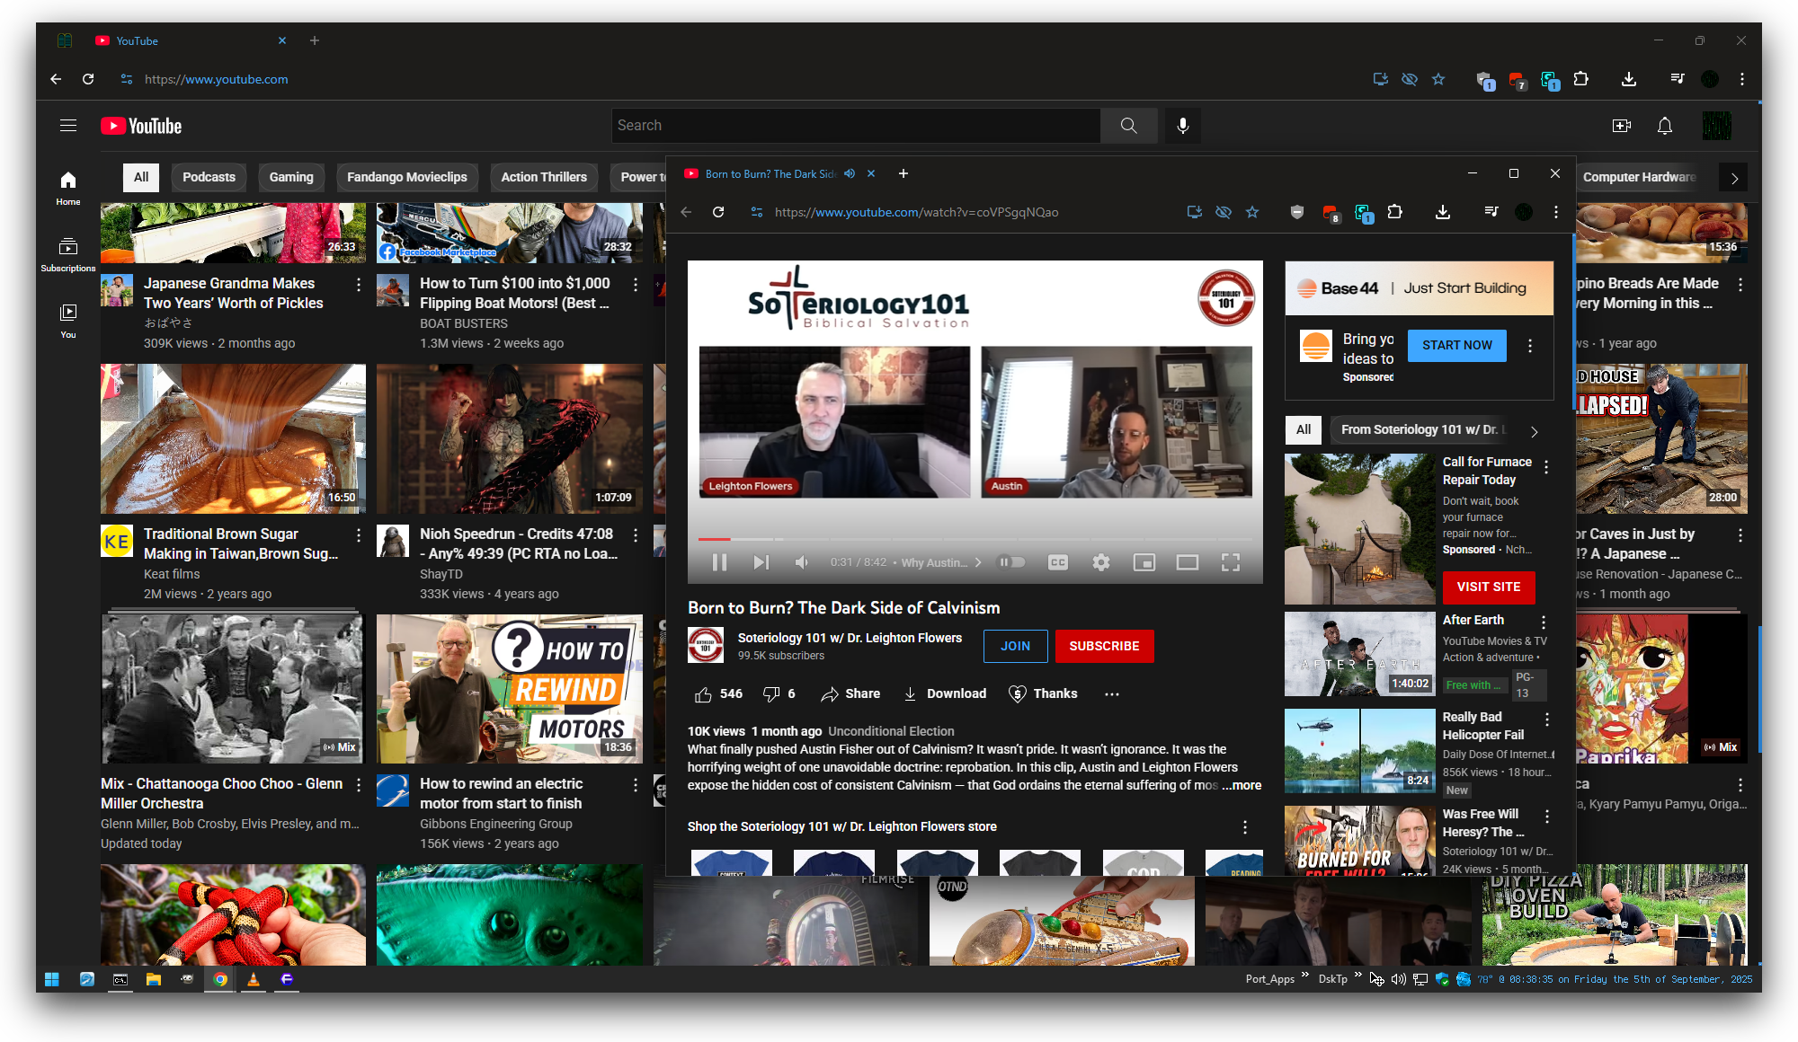Click the Download video button
The image size is (1798, 1042).
coord(945,693)
